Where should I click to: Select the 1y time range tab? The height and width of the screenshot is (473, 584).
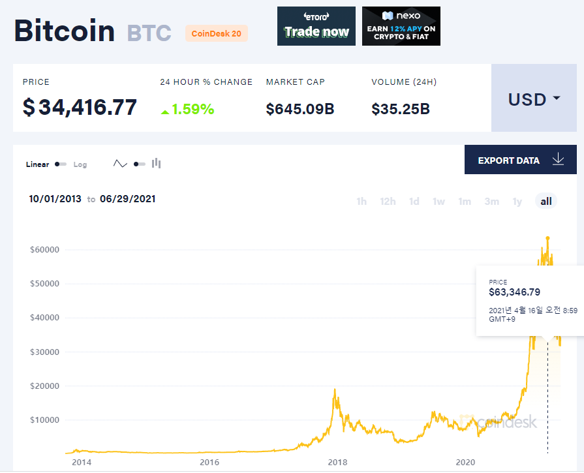pyautogui.click(x=517, y=202)
